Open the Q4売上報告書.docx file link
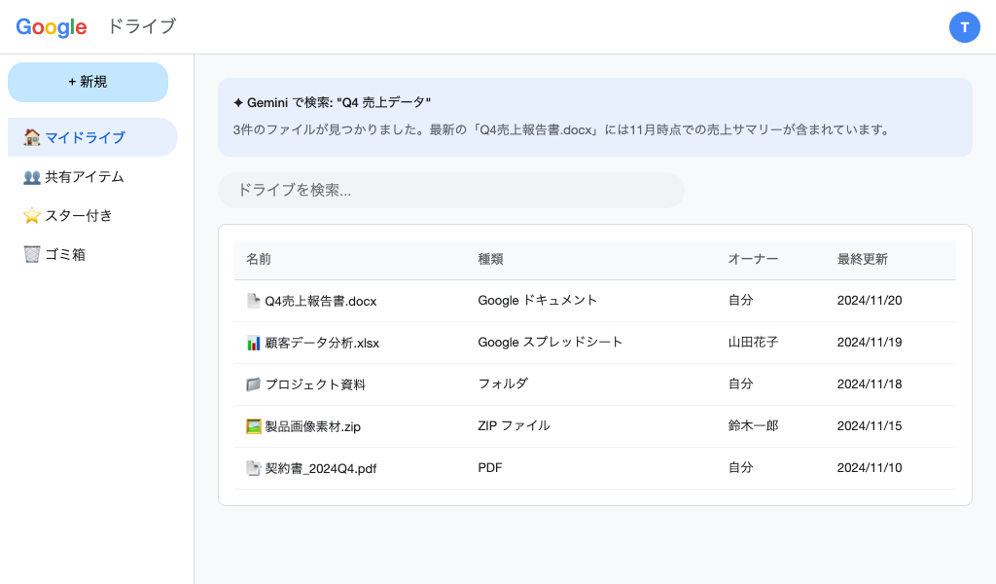 321,301
